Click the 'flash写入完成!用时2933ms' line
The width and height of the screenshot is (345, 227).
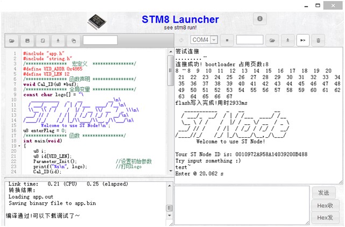pyautogui.click(x=211, y=103)
